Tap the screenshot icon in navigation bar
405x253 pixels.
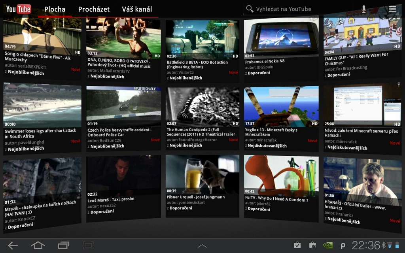pos(88,245)
